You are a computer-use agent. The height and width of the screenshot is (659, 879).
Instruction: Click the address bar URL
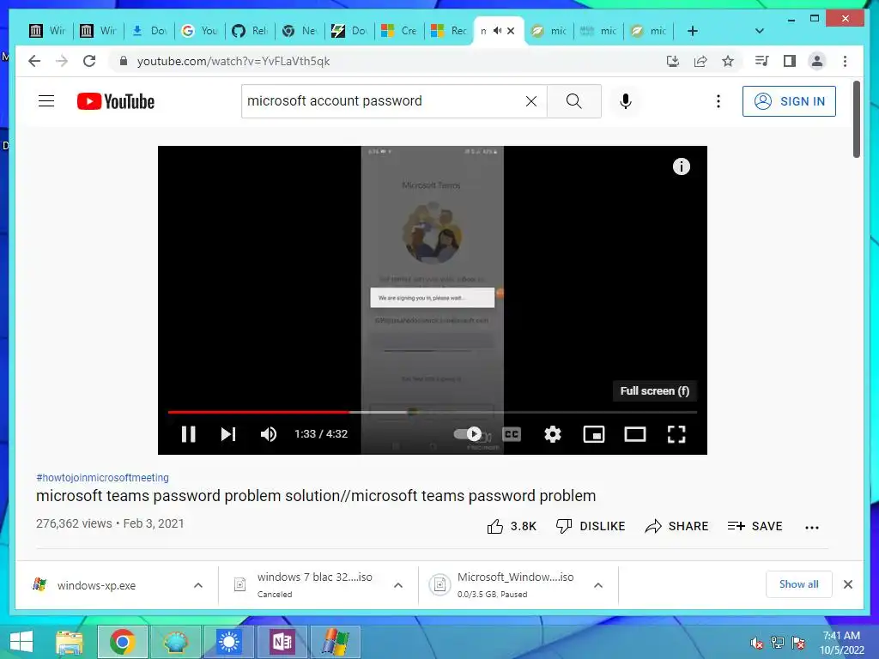[x=233, y=61]
